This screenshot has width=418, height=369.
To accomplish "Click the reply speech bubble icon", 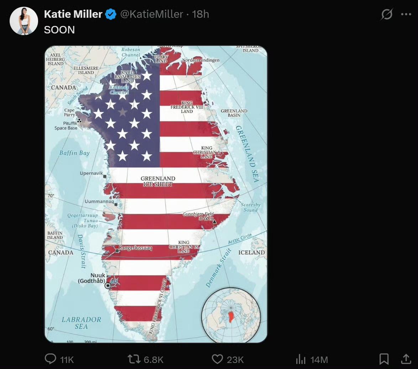I will [x=51, y=359].
